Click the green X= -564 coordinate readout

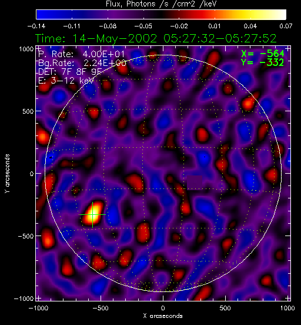[263, 54]
